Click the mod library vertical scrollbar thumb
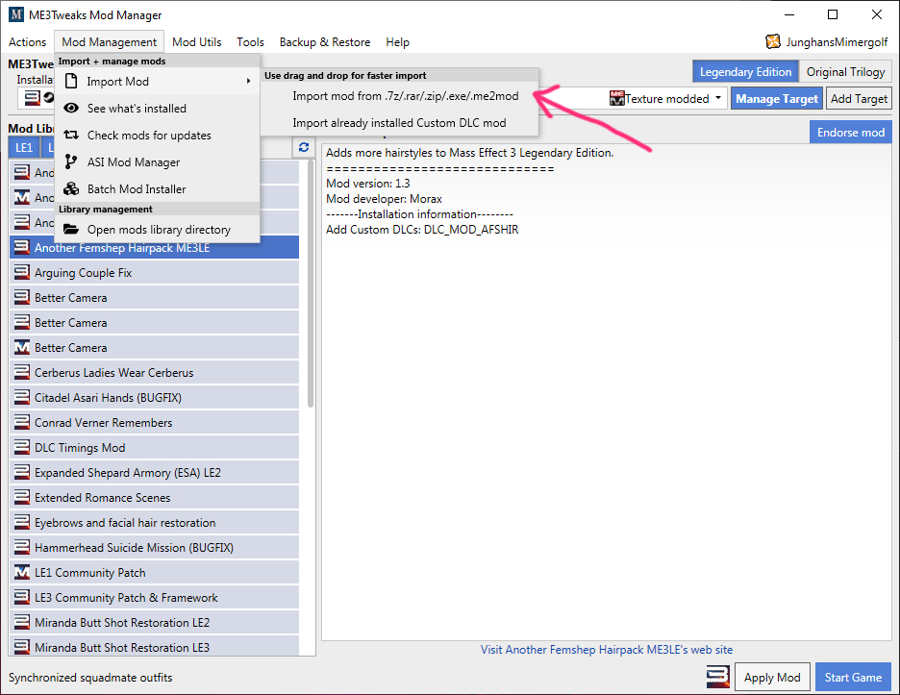The image size is (900, 695). point(311,284)
